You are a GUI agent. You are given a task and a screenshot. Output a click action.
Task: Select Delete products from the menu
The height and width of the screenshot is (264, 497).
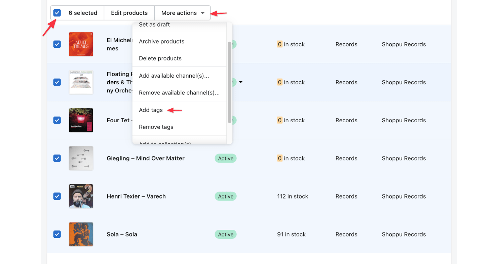160,58
